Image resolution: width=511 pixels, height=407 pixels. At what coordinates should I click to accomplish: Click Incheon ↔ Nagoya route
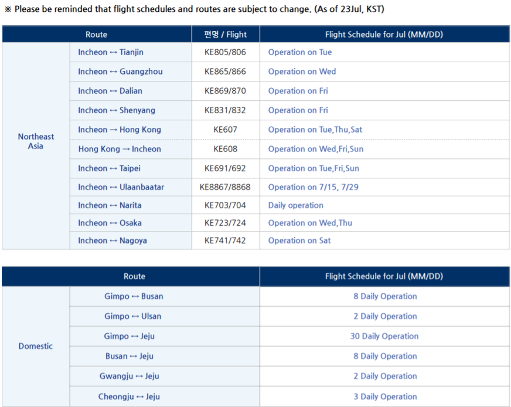[x=113, y=240]
